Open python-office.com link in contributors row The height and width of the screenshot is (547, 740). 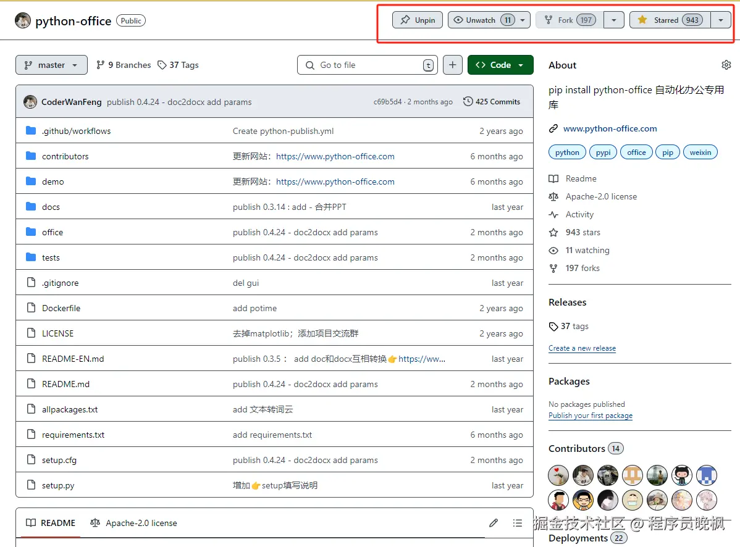(x=335, y=157)
